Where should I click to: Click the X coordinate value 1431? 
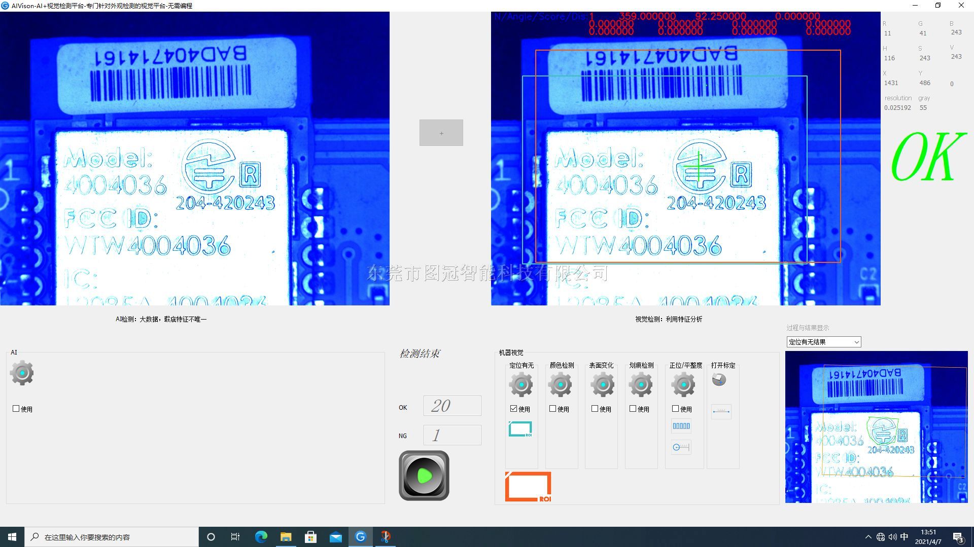pyautogui.click(x=891, y=83)
